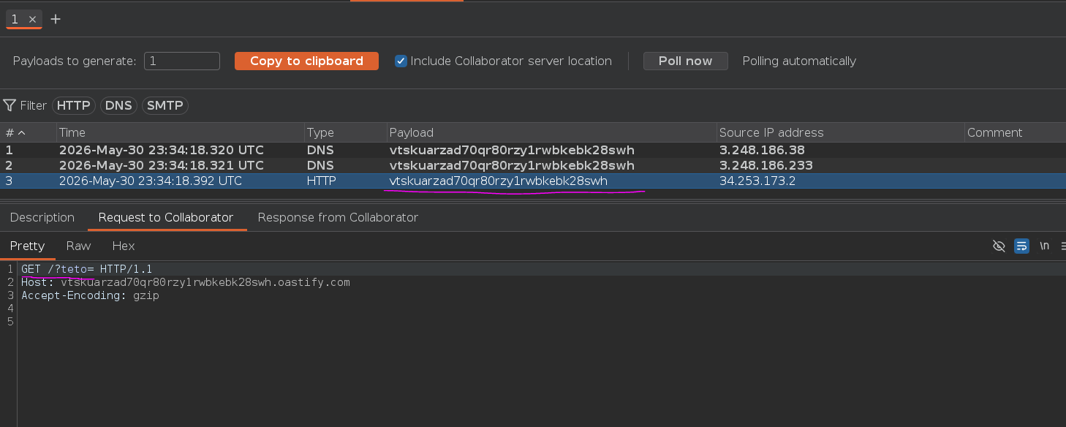Open Response from Collaborator tab
The height and width of the screenshot is (427, 1066).
click(x=338, y=217)
